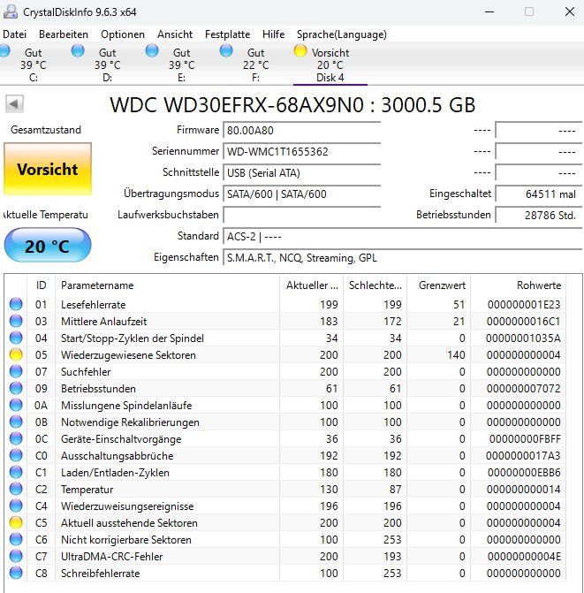Click the ID column header

click(42, 285)
